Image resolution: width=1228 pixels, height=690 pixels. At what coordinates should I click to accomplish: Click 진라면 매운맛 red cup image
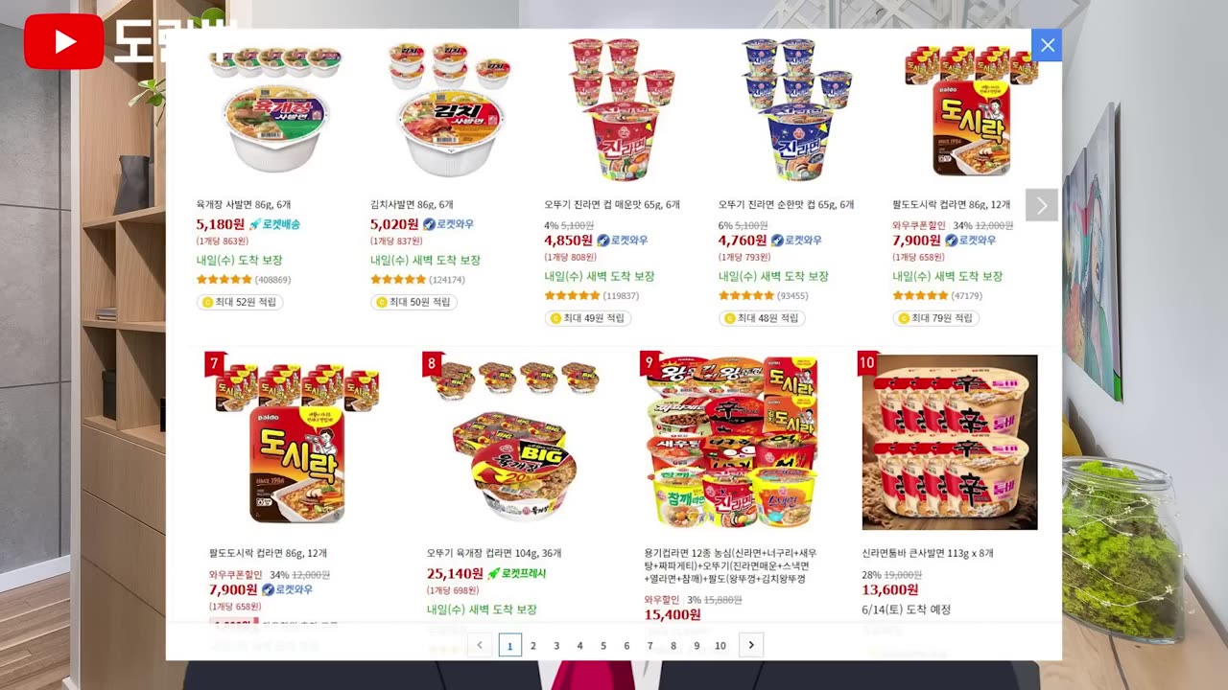click(x=623, y=110)
